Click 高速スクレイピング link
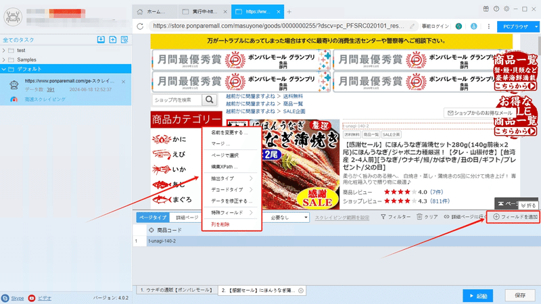The height and width of the screenshot is (304, 541). pyautogui.click(x=45, y=99)
